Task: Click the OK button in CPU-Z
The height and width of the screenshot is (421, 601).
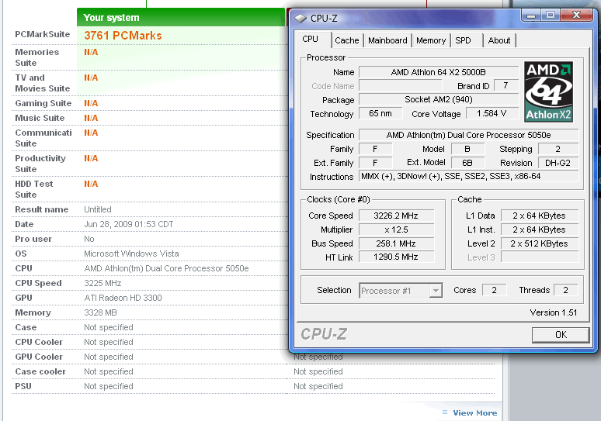Action: [x=561, y=335]
